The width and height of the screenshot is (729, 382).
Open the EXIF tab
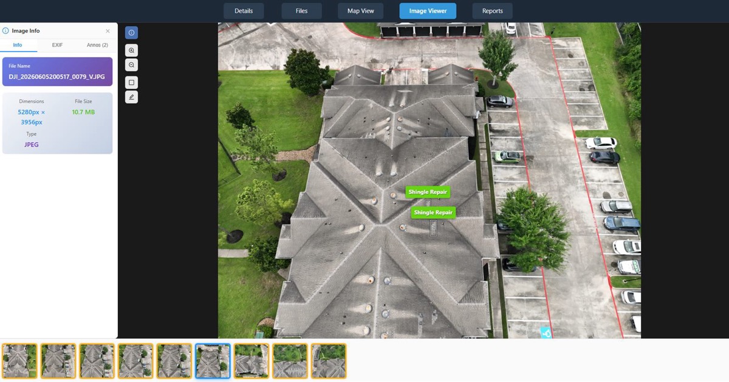tap(57, 45)
